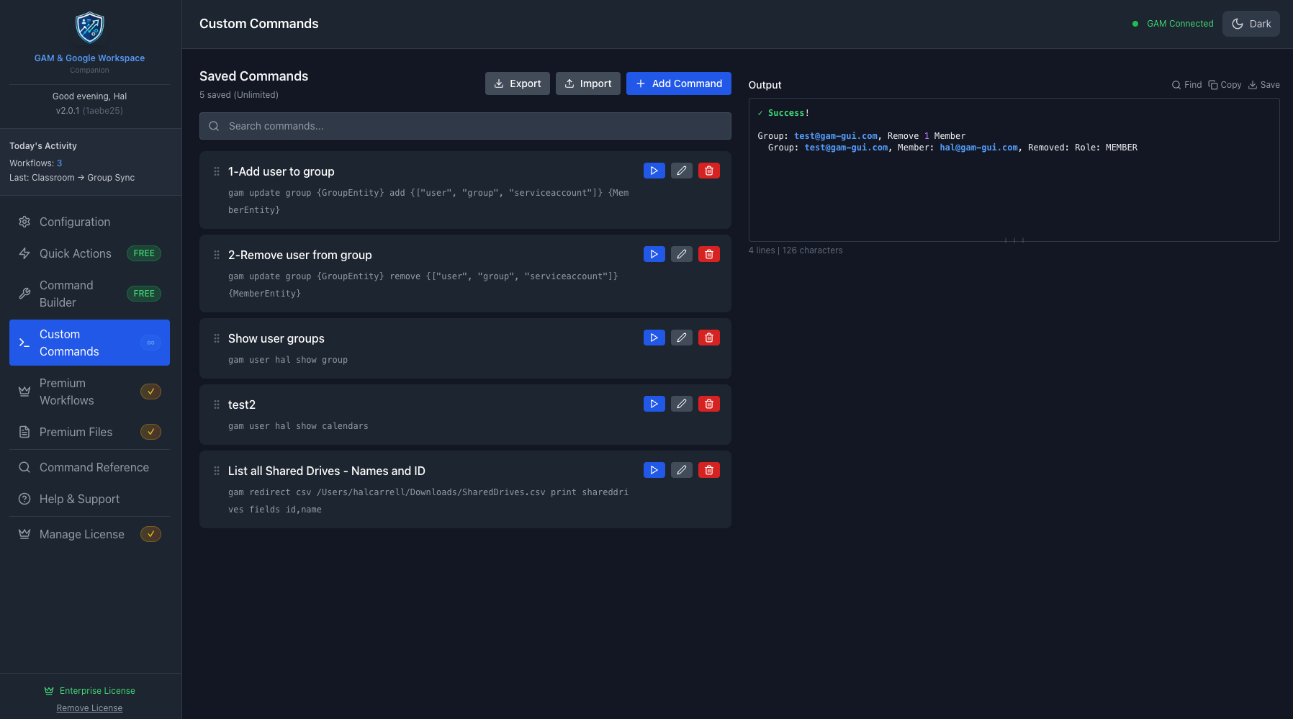Click the FREE badge beside Command Builder
Image resolution: width=1293 pixels, height=719 pixels.
pos(144,294)
